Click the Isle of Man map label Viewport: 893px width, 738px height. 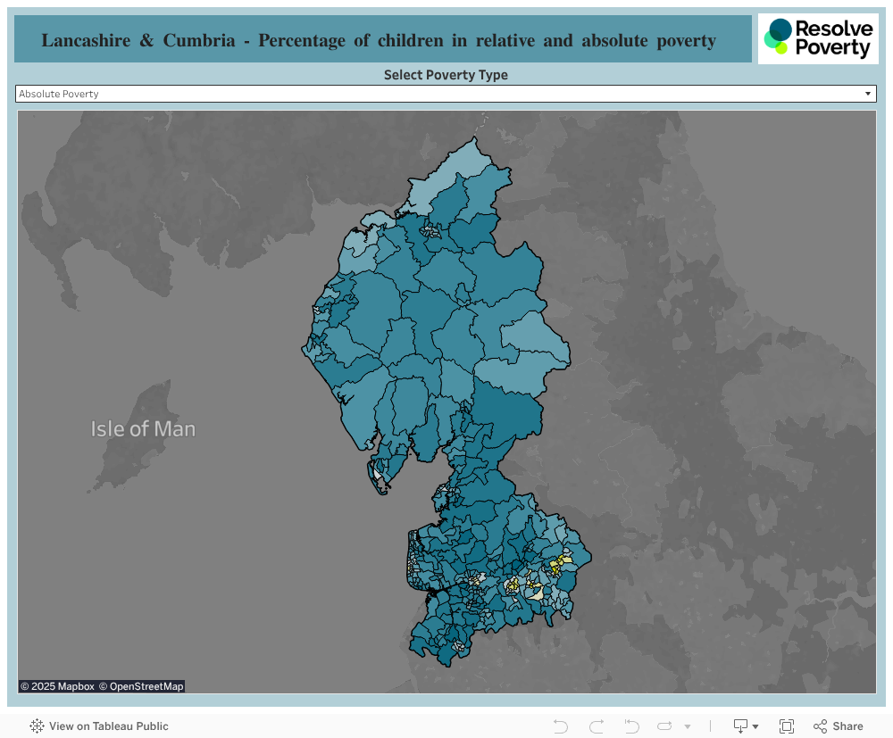pos(143,428)
